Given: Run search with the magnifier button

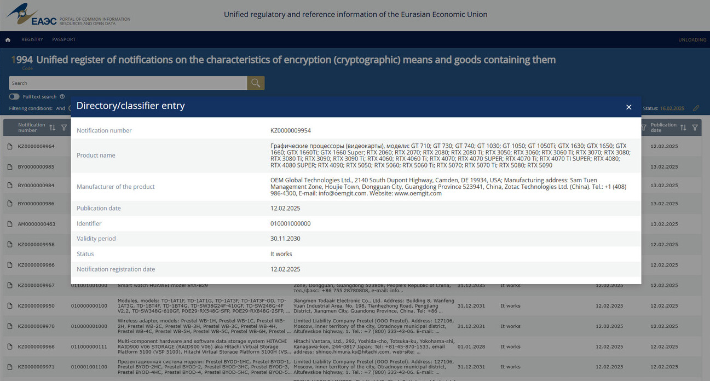Looking at the screenshot, I should 256,83.
